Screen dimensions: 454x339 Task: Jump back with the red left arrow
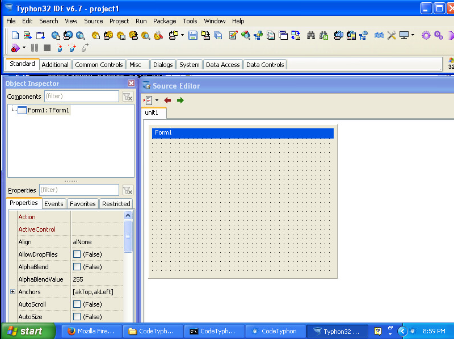pos(167,100)
